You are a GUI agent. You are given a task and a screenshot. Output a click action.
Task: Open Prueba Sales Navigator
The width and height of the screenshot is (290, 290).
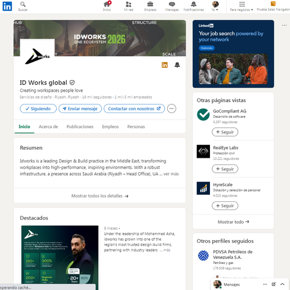273,6
